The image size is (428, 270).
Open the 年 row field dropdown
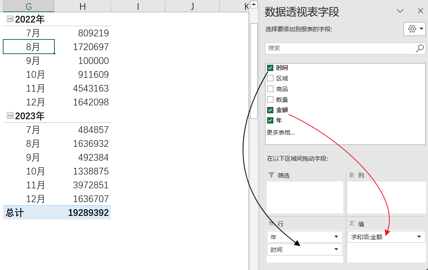336,237
